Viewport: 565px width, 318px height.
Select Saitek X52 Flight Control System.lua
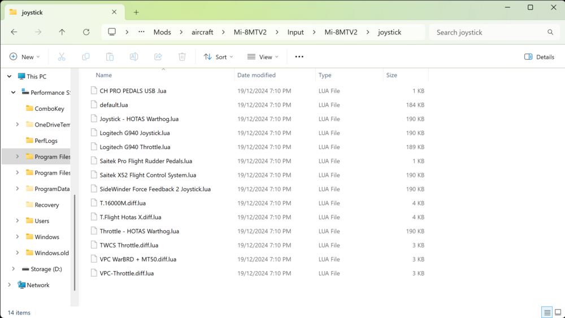(x=147, y=175)
